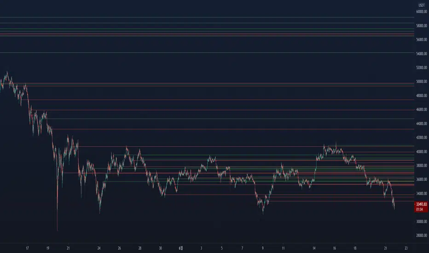Viewport: 429px width, 253px height.
Task: Click the topmost horizontal line below 60000
Action: (x=207, y=17)
